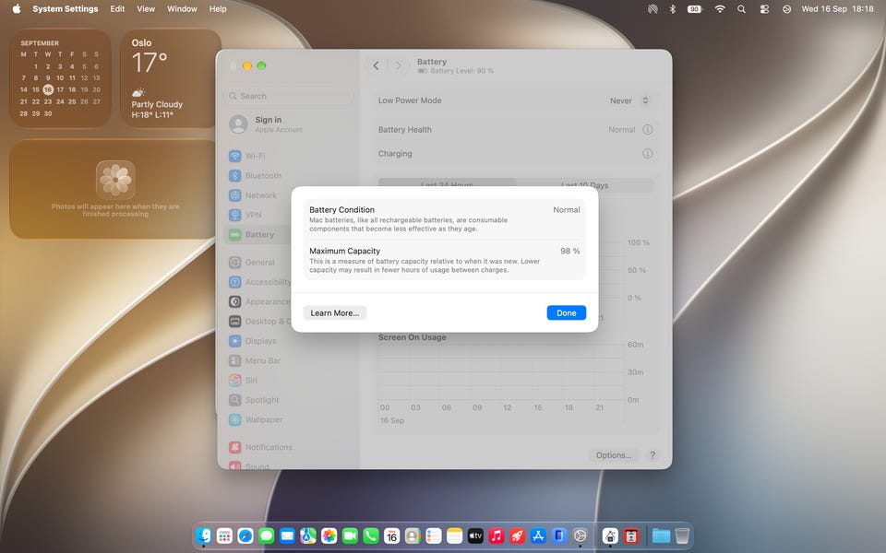The width and height of the screenshot is (886, 553).
Task: Open the Window menu
Action: (182, 9)
